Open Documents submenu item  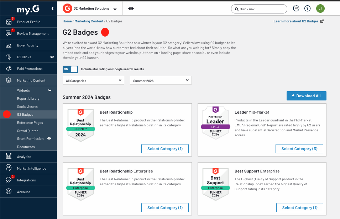tap(26, 147)
